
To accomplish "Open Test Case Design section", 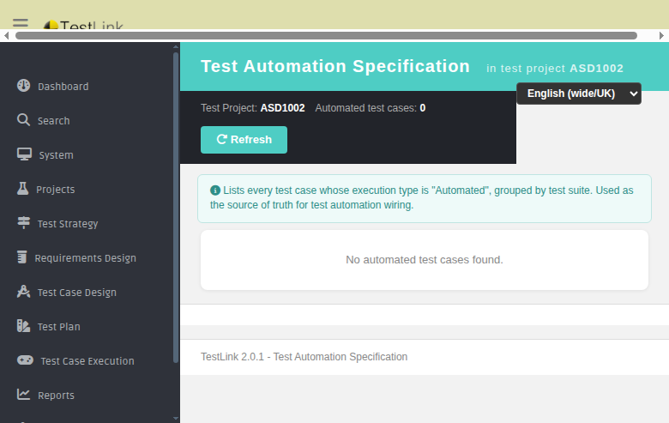I will click(x=77, y=293).
